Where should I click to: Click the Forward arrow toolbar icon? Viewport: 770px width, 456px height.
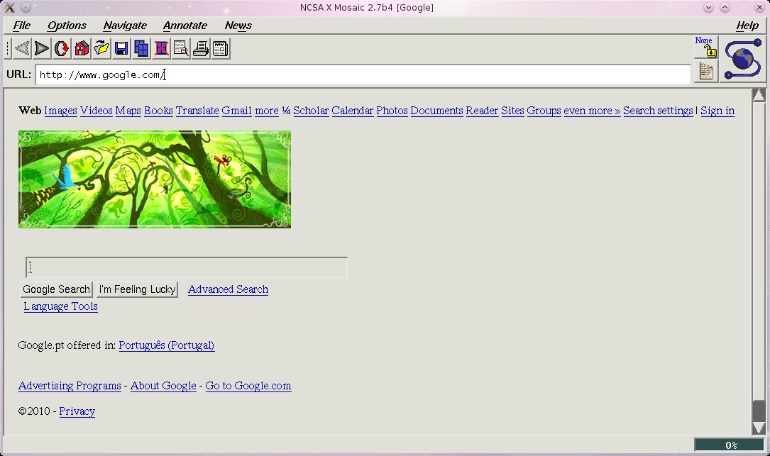(42, 48)
